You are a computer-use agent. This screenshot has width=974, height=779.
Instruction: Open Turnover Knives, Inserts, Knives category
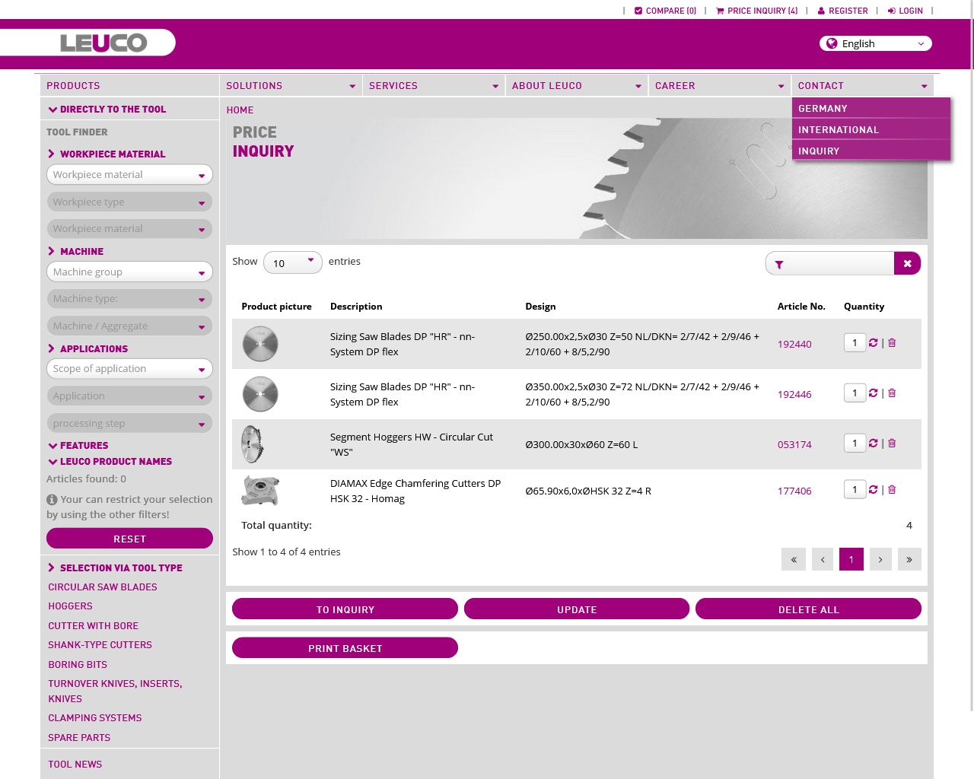coord(115,692)
